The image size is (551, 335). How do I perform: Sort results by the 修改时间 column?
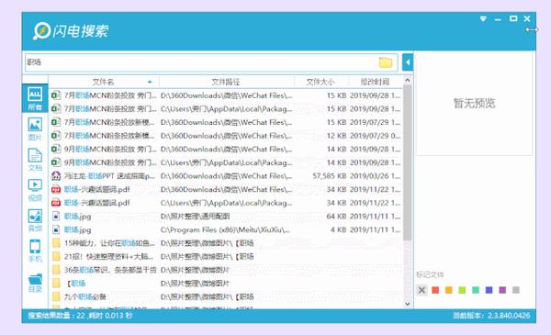click(376, 82)
